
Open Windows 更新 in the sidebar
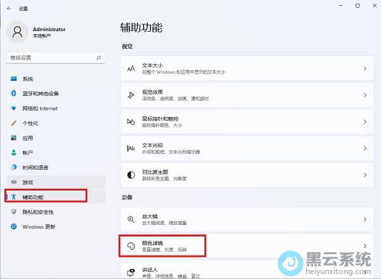39,227
